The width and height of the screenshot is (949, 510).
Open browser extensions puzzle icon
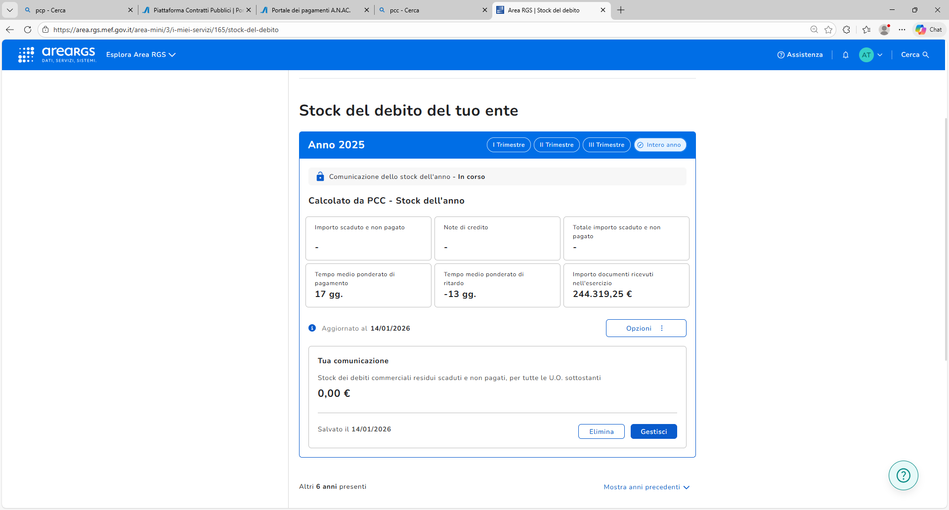tap(847, 30)
